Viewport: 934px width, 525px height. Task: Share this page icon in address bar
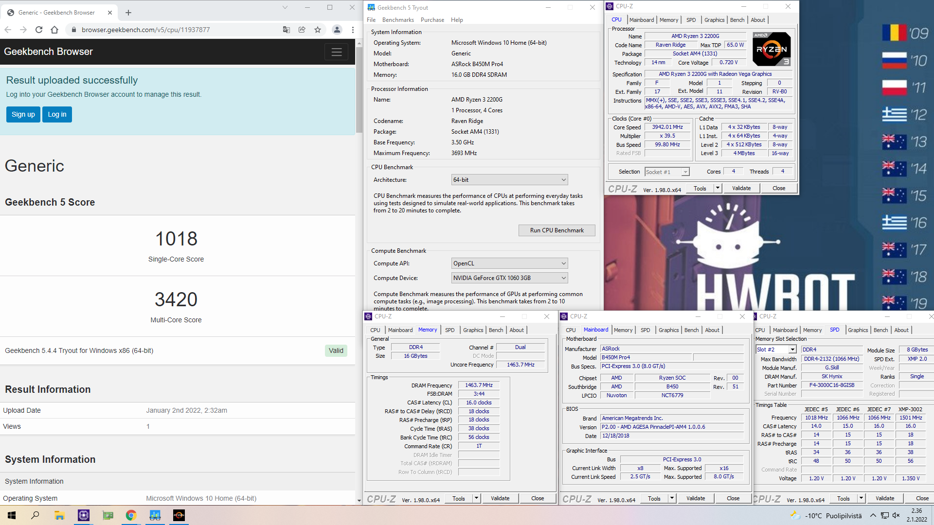click(x=302, y=30)
